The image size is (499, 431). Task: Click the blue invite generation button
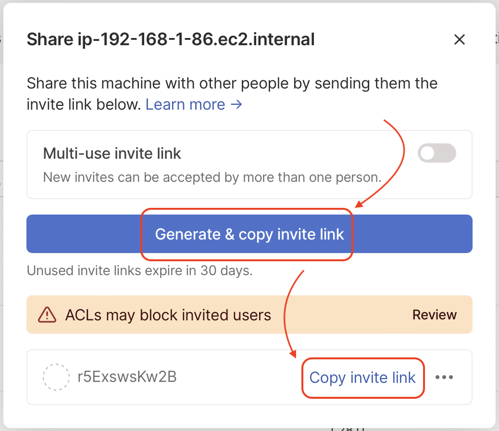249,234
